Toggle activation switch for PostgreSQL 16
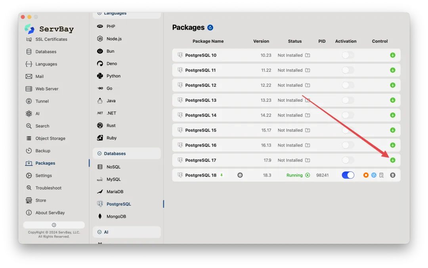Viewport: 428px width, 268px height. coord(348,145)
